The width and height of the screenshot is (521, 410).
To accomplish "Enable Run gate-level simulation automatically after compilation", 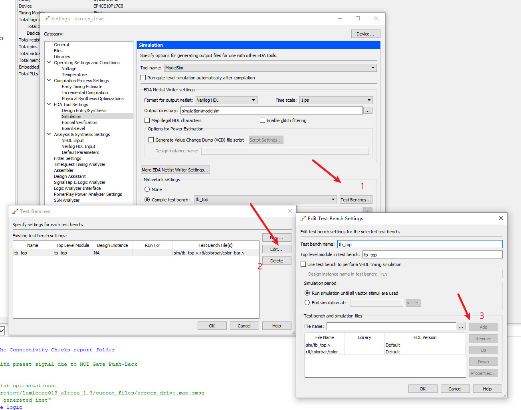I will pyautogui.click(x=143, y=77).
